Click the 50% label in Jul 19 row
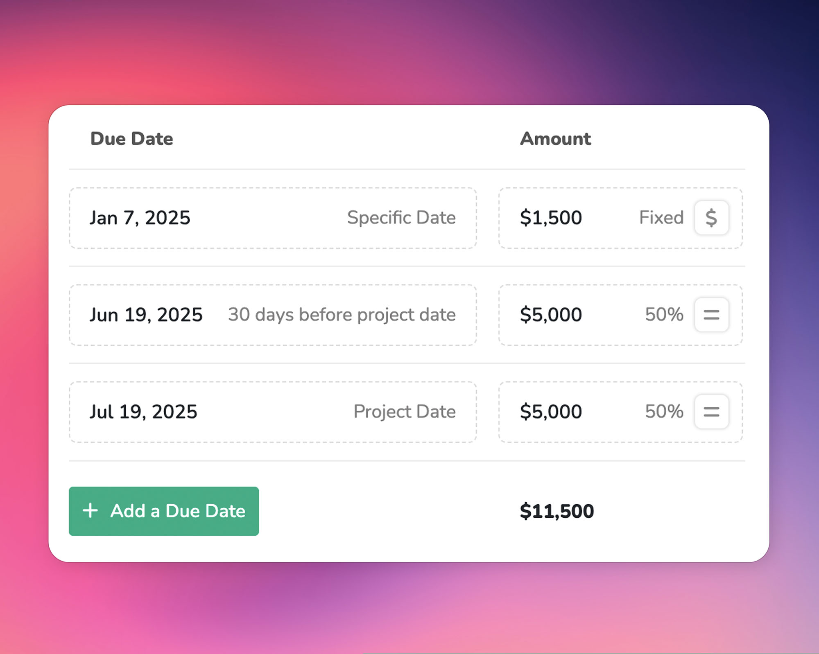The image size is (819, 654). (664, 411)
